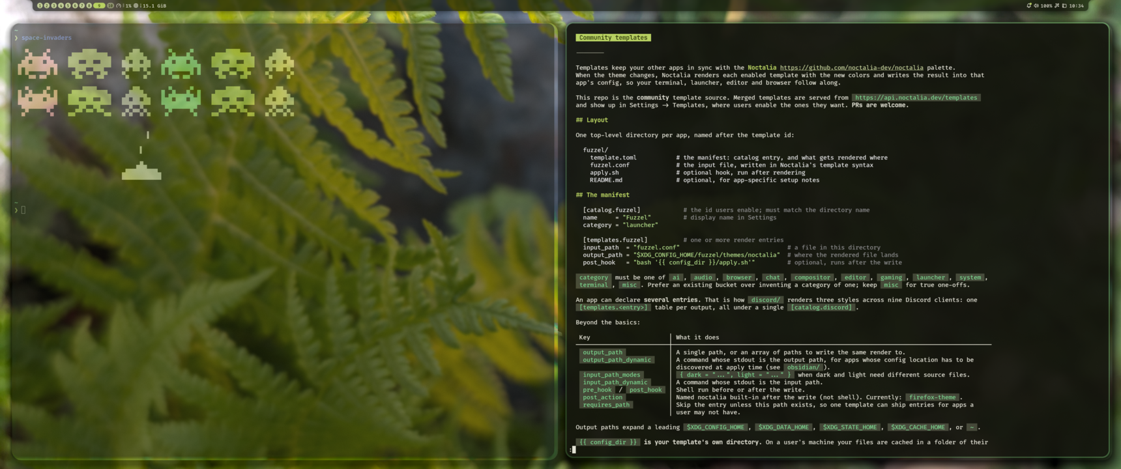Click the "[templates.<entry>]" code tag
This screenshot has height=469, width=1121.
tap(613, 307)
